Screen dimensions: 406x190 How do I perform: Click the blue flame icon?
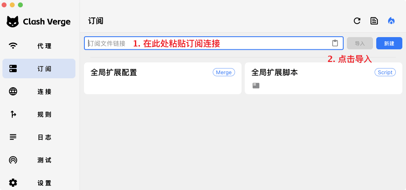click(391, 21)
